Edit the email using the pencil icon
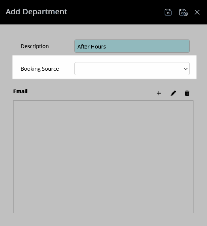 pyautogui.click(x=173, y=93)
